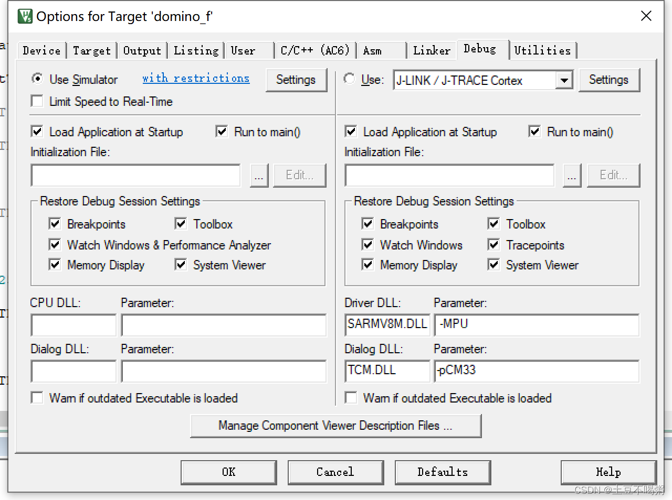Click the with restrictions link
Screen dimensions: 672x500
pyautogui.click(x=195, y=78)
